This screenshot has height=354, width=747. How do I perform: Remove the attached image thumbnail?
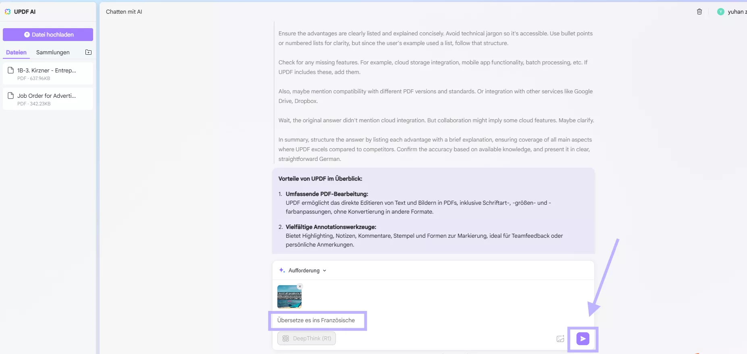click(x=300, y=286)
